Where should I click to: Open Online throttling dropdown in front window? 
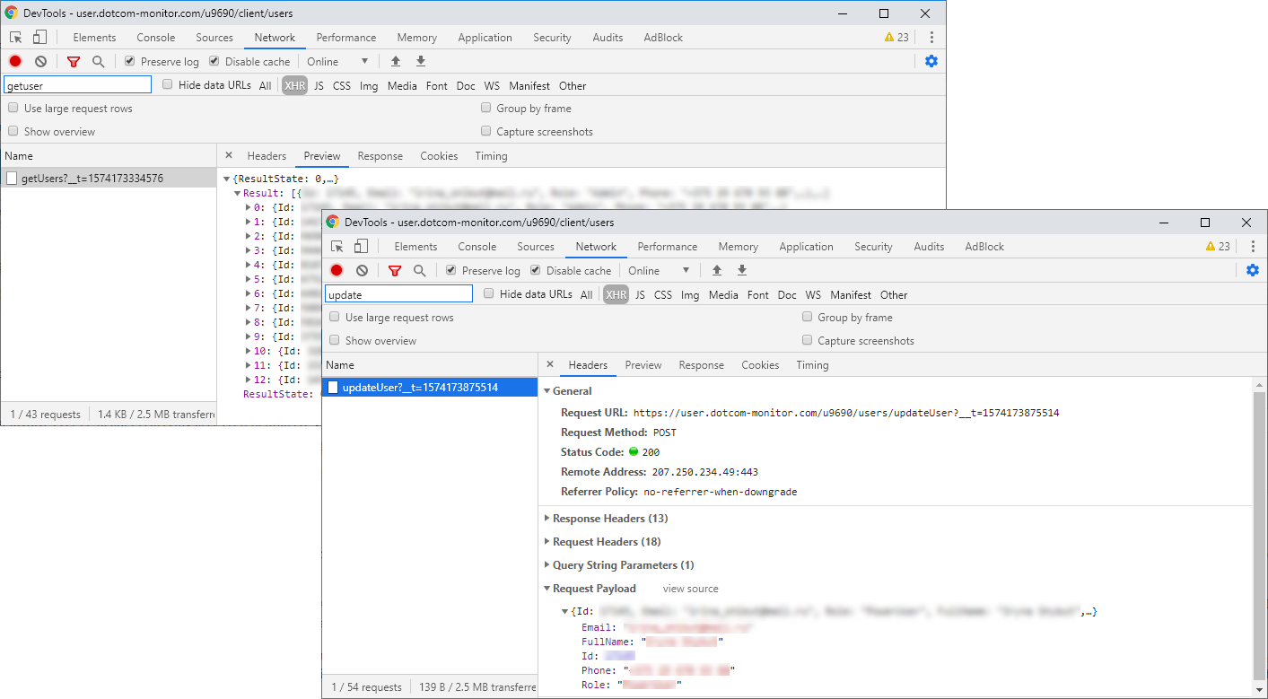click(659, 270)
